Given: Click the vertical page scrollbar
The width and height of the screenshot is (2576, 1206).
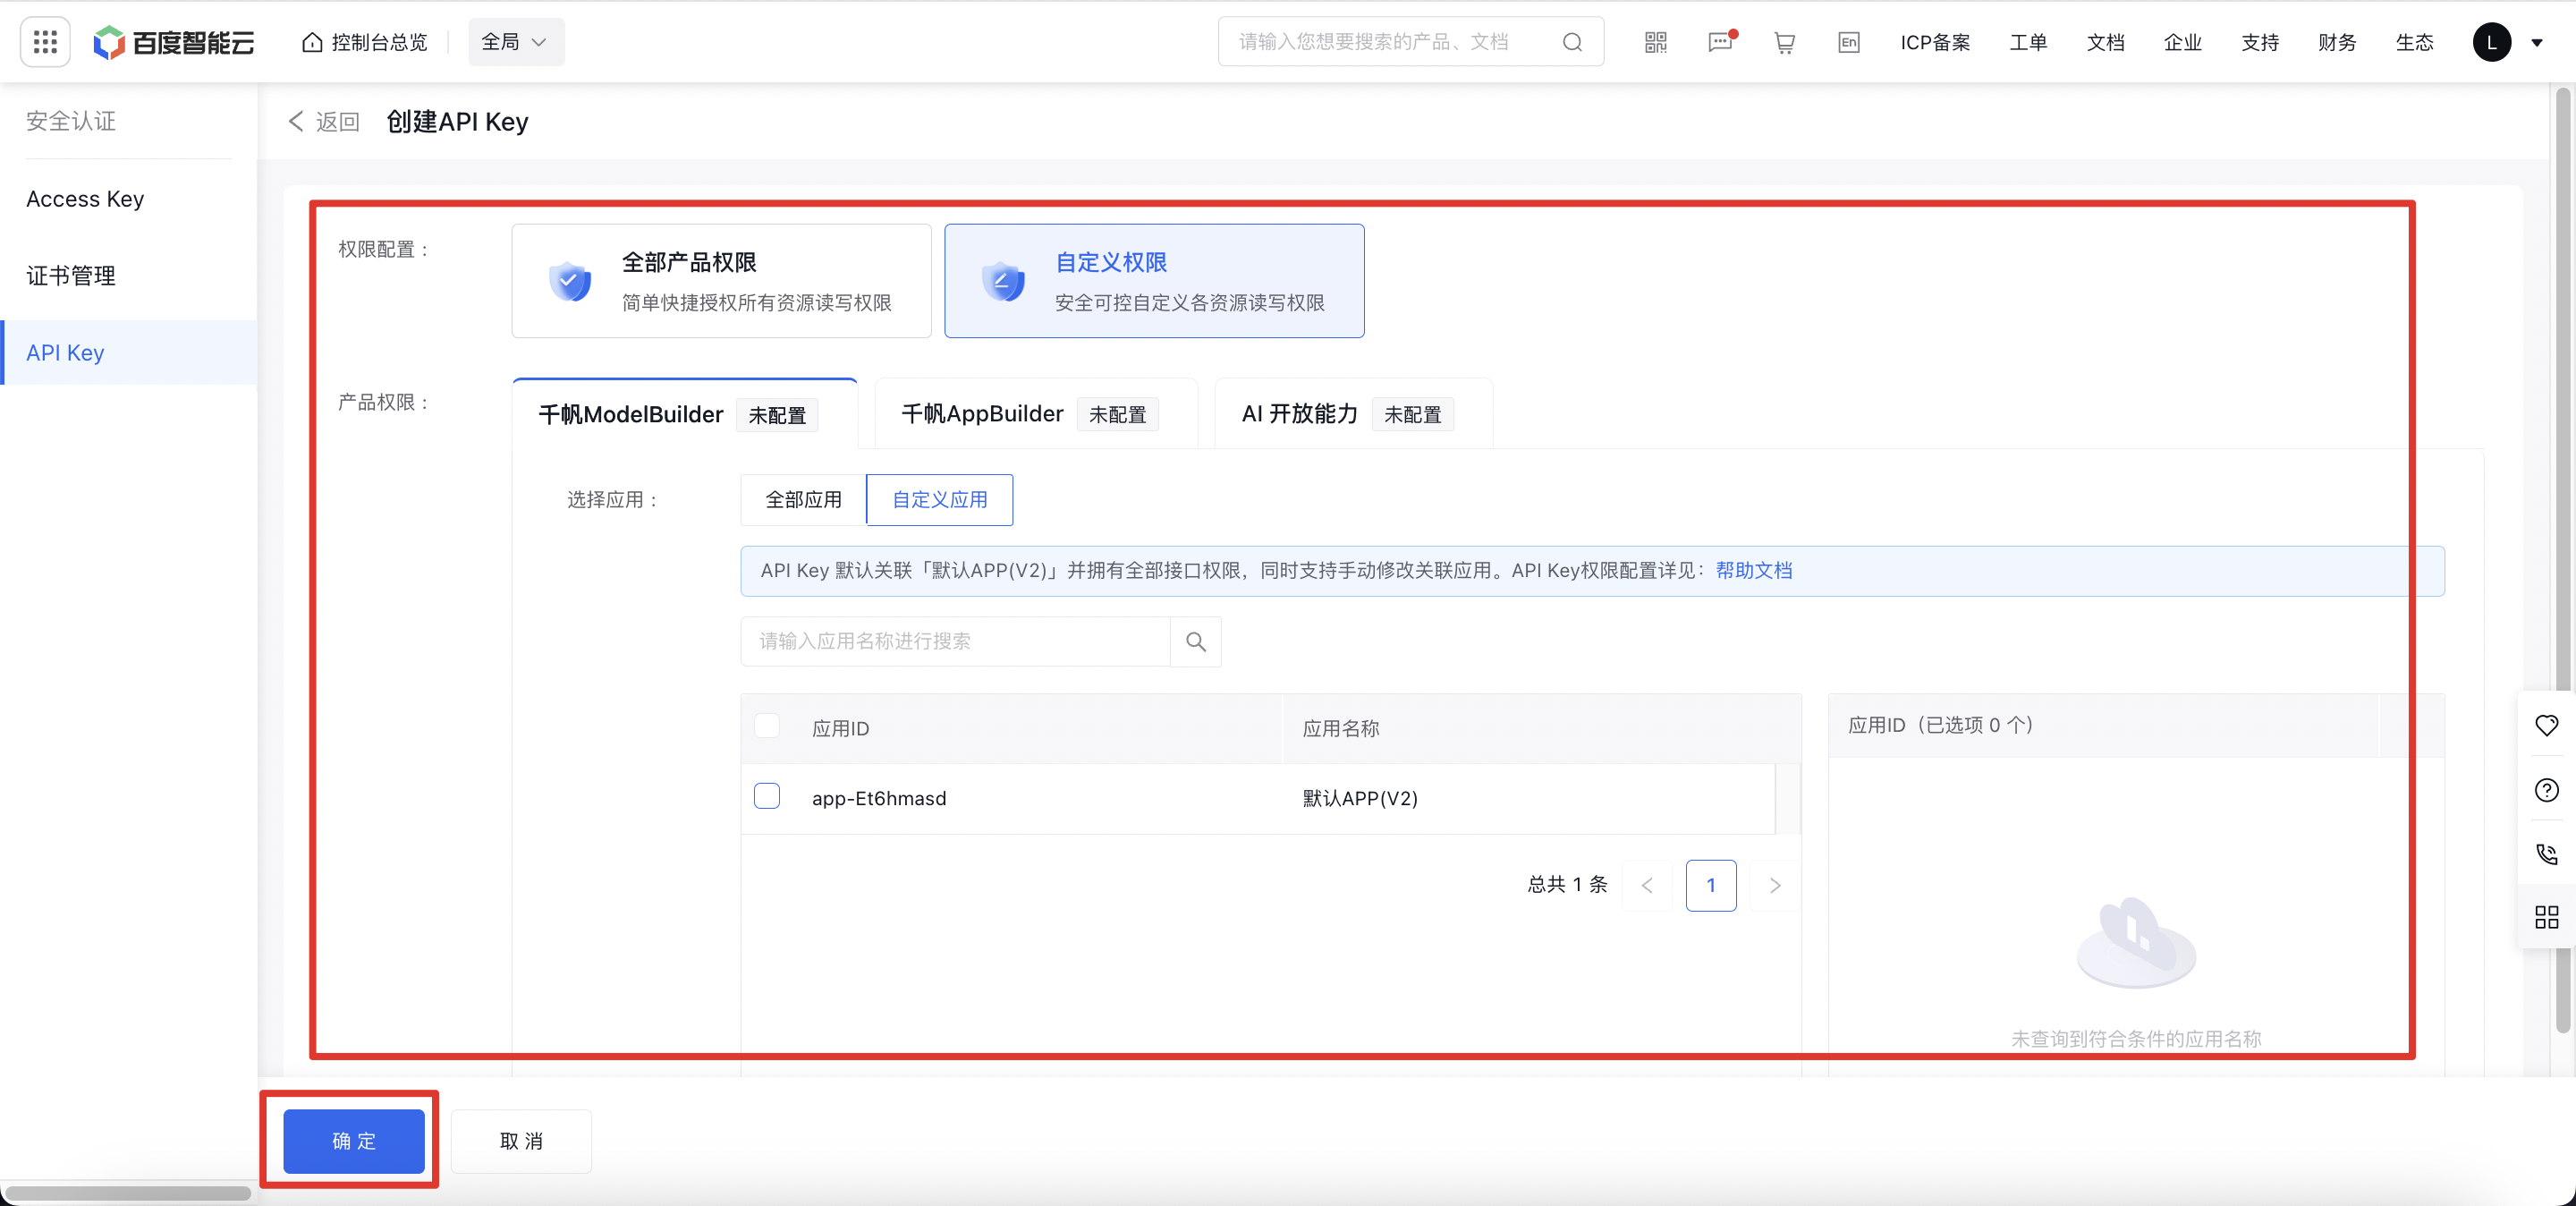Looking at the screenshot, I should coord(2563,560).
